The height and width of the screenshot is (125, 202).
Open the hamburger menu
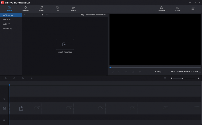click(x=193, y=9)
